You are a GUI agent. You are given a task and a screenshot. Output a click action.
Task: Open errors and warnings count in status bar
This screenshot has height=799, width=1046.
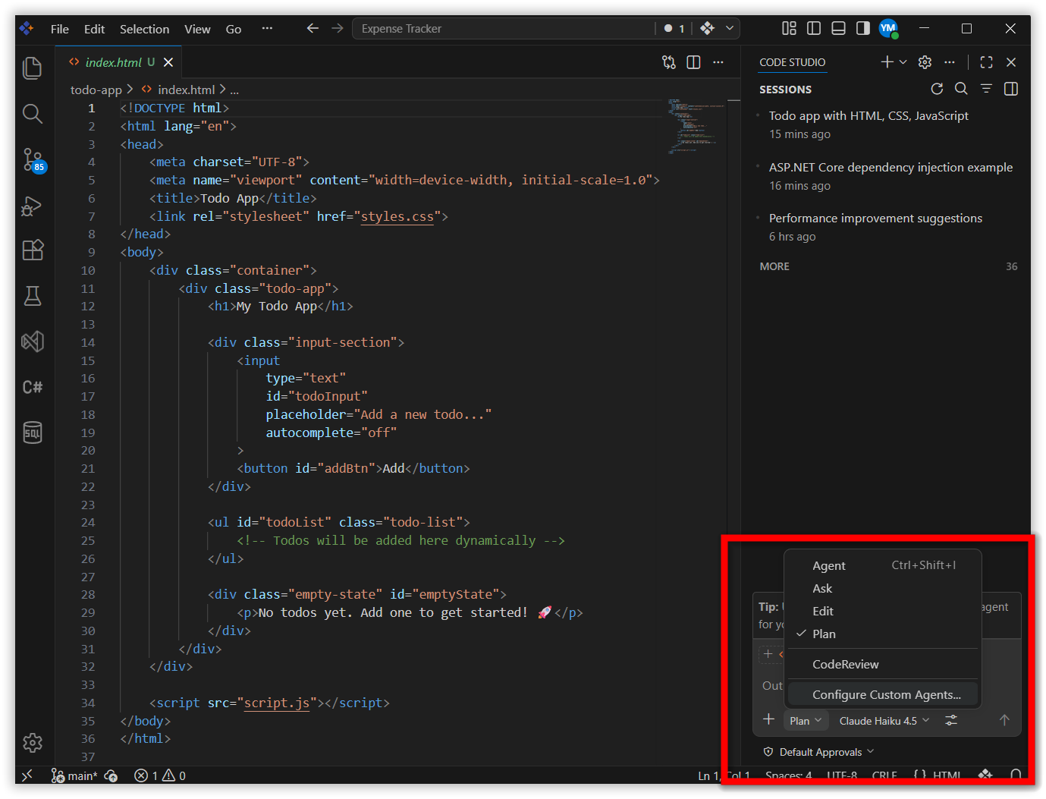pos(160,775)
